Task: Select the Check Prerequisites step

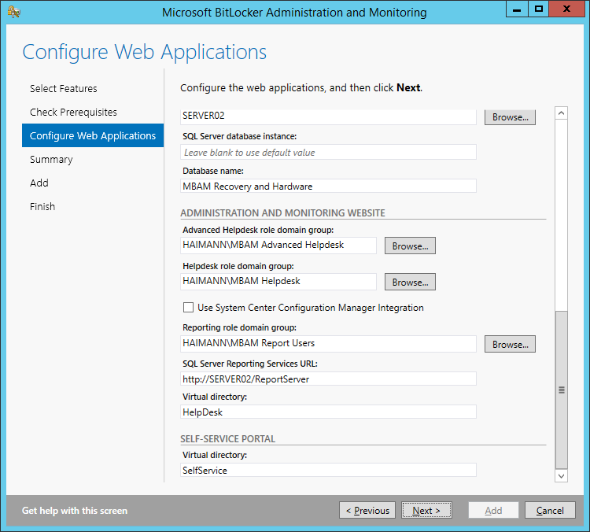Action: [x=73, y=113]
